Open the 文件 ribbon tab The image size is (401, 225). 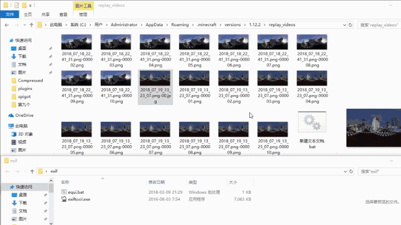pyautogui.click(x=10, y=14)
